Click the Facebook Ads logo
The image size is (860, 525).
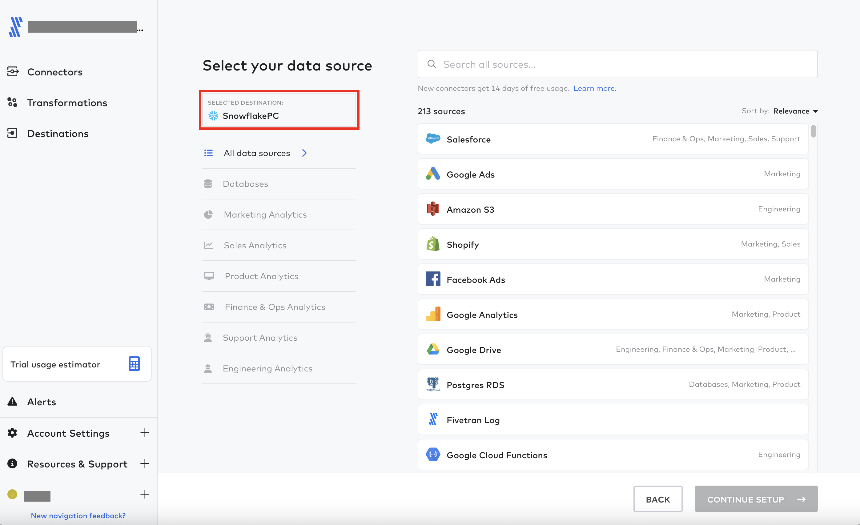click(433, 279)
